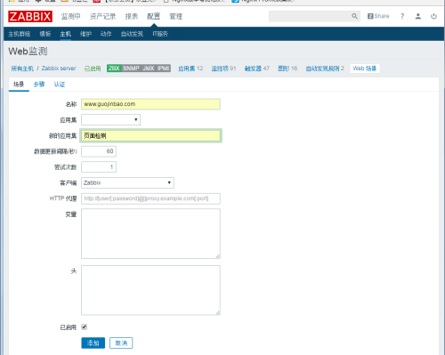The image size is (445, 355).
Task: Go to 模板 submenu
Action: (x=45, y=34)
